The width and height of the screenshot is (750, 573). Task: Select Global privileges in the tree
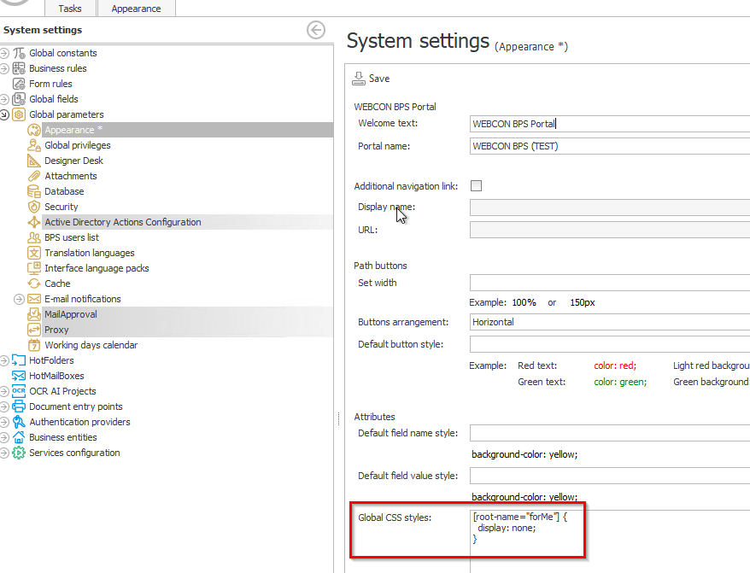coord(78,145)
